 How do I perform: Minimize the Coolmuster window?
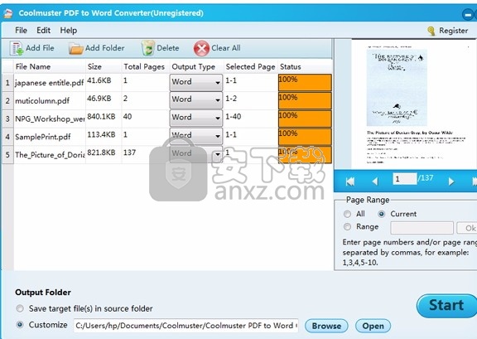pos(467,14)
